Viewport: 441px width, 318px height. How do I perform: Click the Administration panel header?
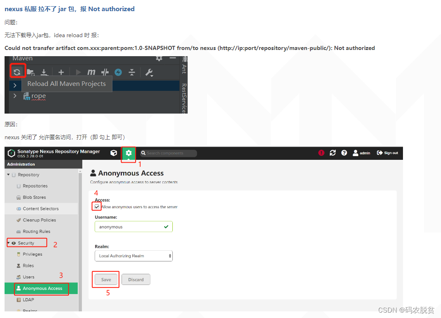43,164
